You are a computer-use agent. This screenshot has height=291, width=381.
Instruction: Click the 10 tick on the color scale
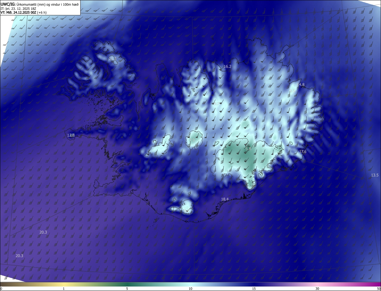(190, 289)
